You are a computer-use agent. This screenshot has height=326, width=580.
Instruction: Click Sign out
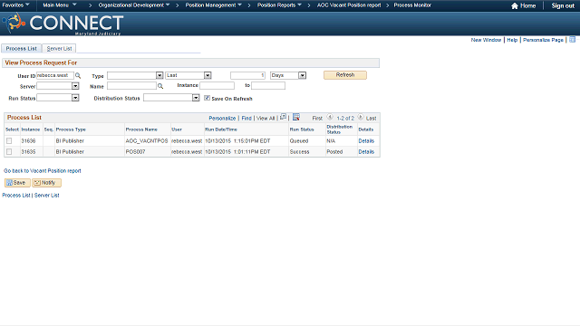[563, 5]
